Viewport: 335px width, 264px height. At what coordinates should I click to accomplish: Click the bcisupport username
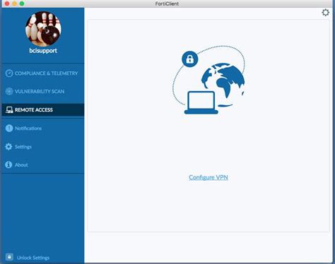[43, 51]
